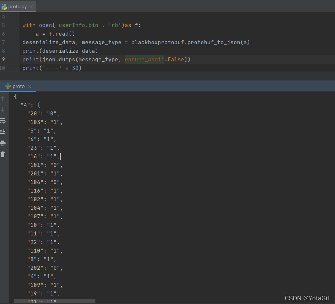Click line number 9 in the gutter

tap(3, 59)
